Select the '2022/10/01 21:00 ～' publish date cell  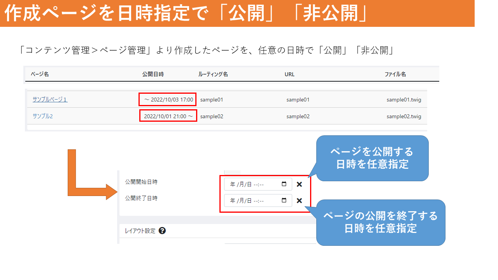[x=168, y=116]
